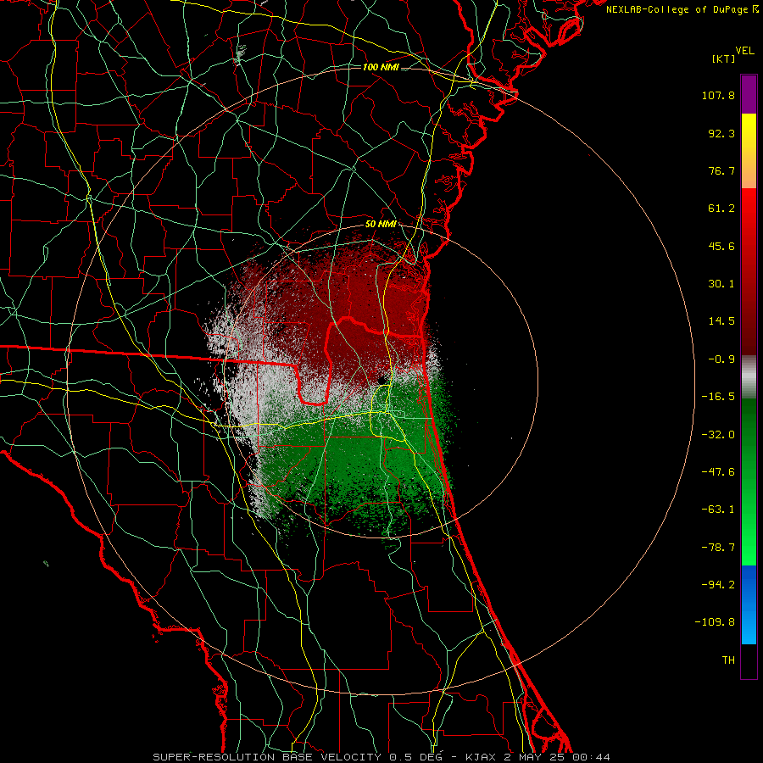The image size is (763, 763).
Task: Click the VEL legend heading
Action: [744, 51]
